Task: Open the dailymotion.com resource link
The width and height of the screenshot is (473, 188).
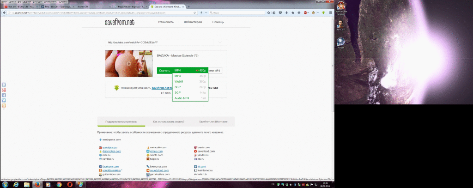Action: coord(112,151)
